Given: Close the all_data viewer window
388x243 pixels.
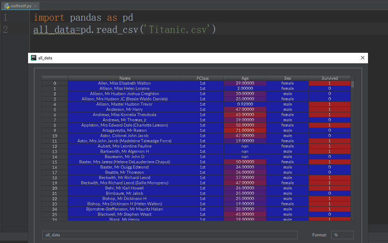Looking at the screenshot, I should [x=363, y=58].
